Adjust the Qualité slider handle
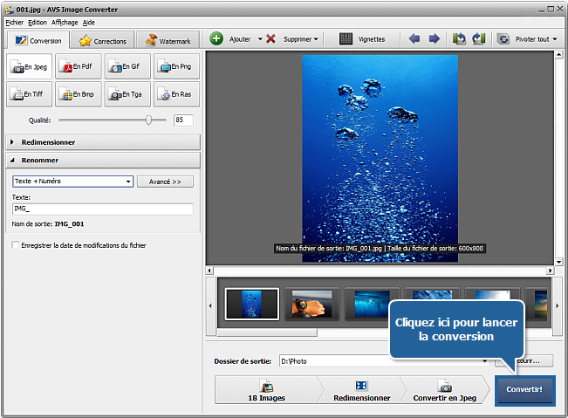568x418 pixels. coord(149,120)
